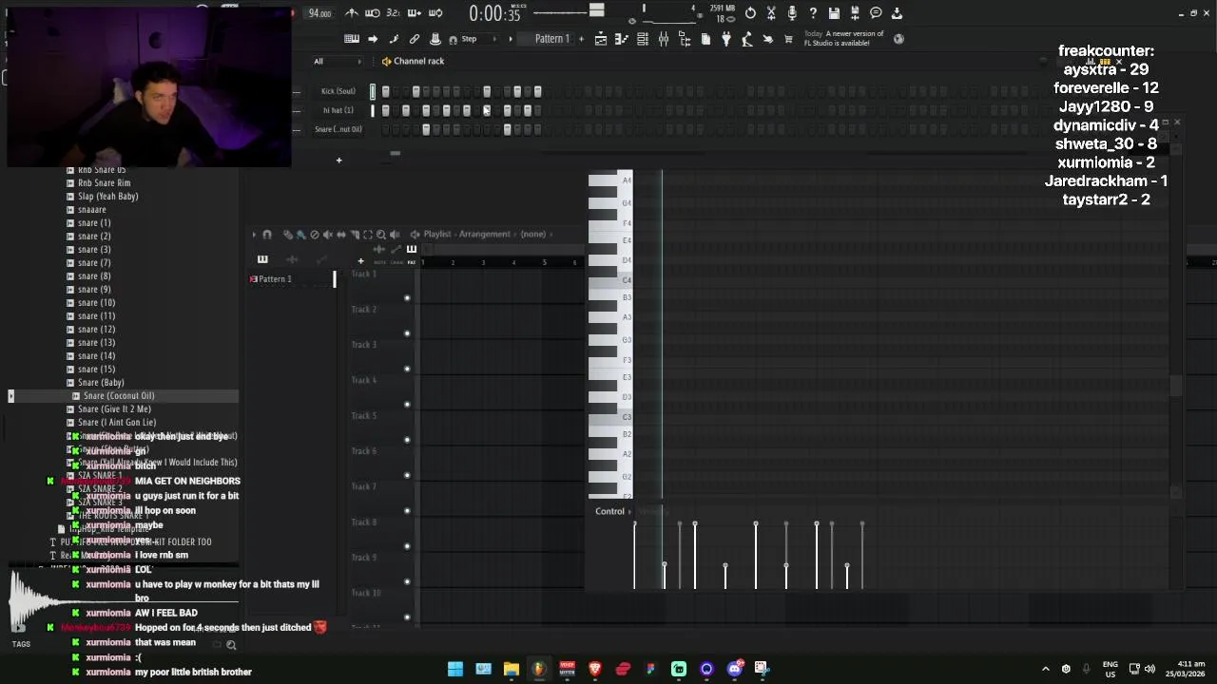Click the C4 key on piano roll
The image size is (1217, 684).
point(609,280)
